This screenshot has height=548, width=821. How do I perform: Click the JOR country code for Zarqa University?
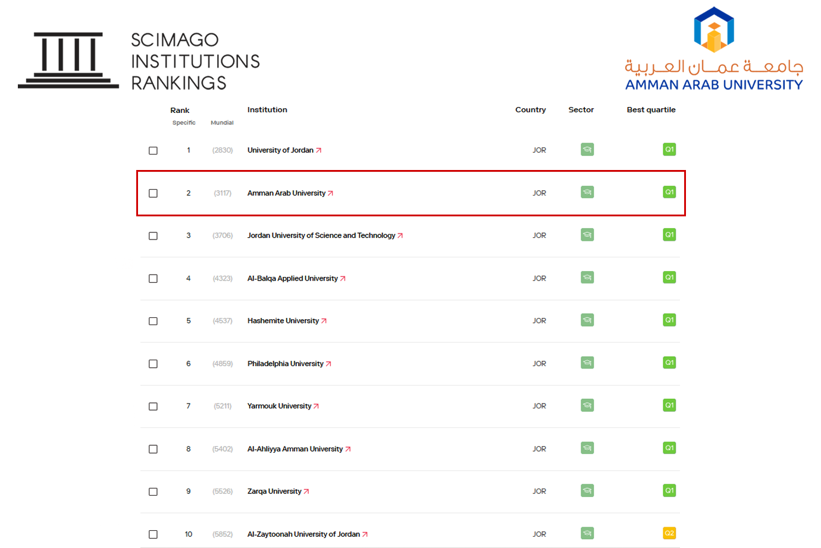(x=539, y=492)
